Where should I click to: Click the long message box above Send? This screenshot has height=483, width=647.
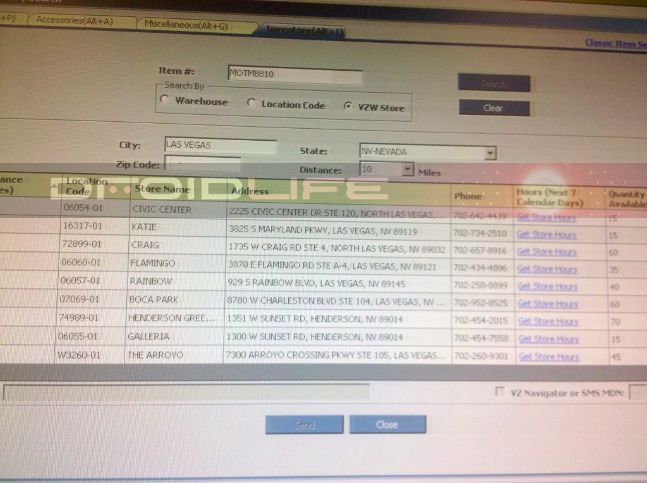coord(186,392)
